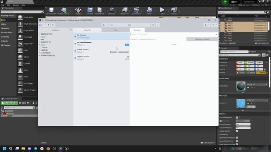Screen dimensions: 271x152
Task: Click Build in Unreal toolbar
Action: tap(149, 11)
